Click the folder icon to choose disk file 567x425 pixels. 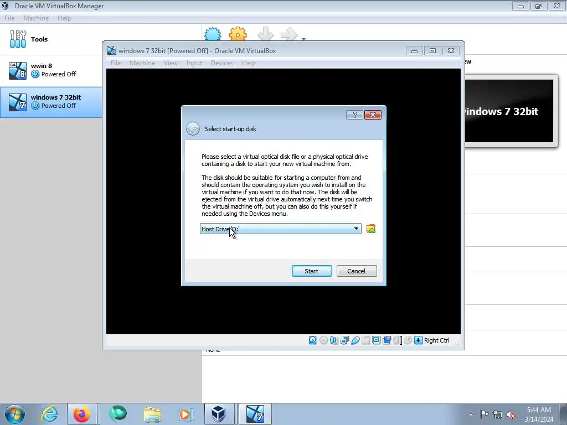(370, 229)
